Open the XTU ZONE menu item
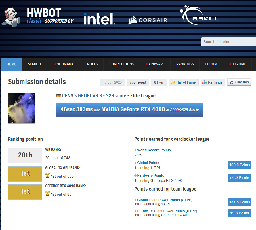This screenshot has height=230, width=256. 237,64
